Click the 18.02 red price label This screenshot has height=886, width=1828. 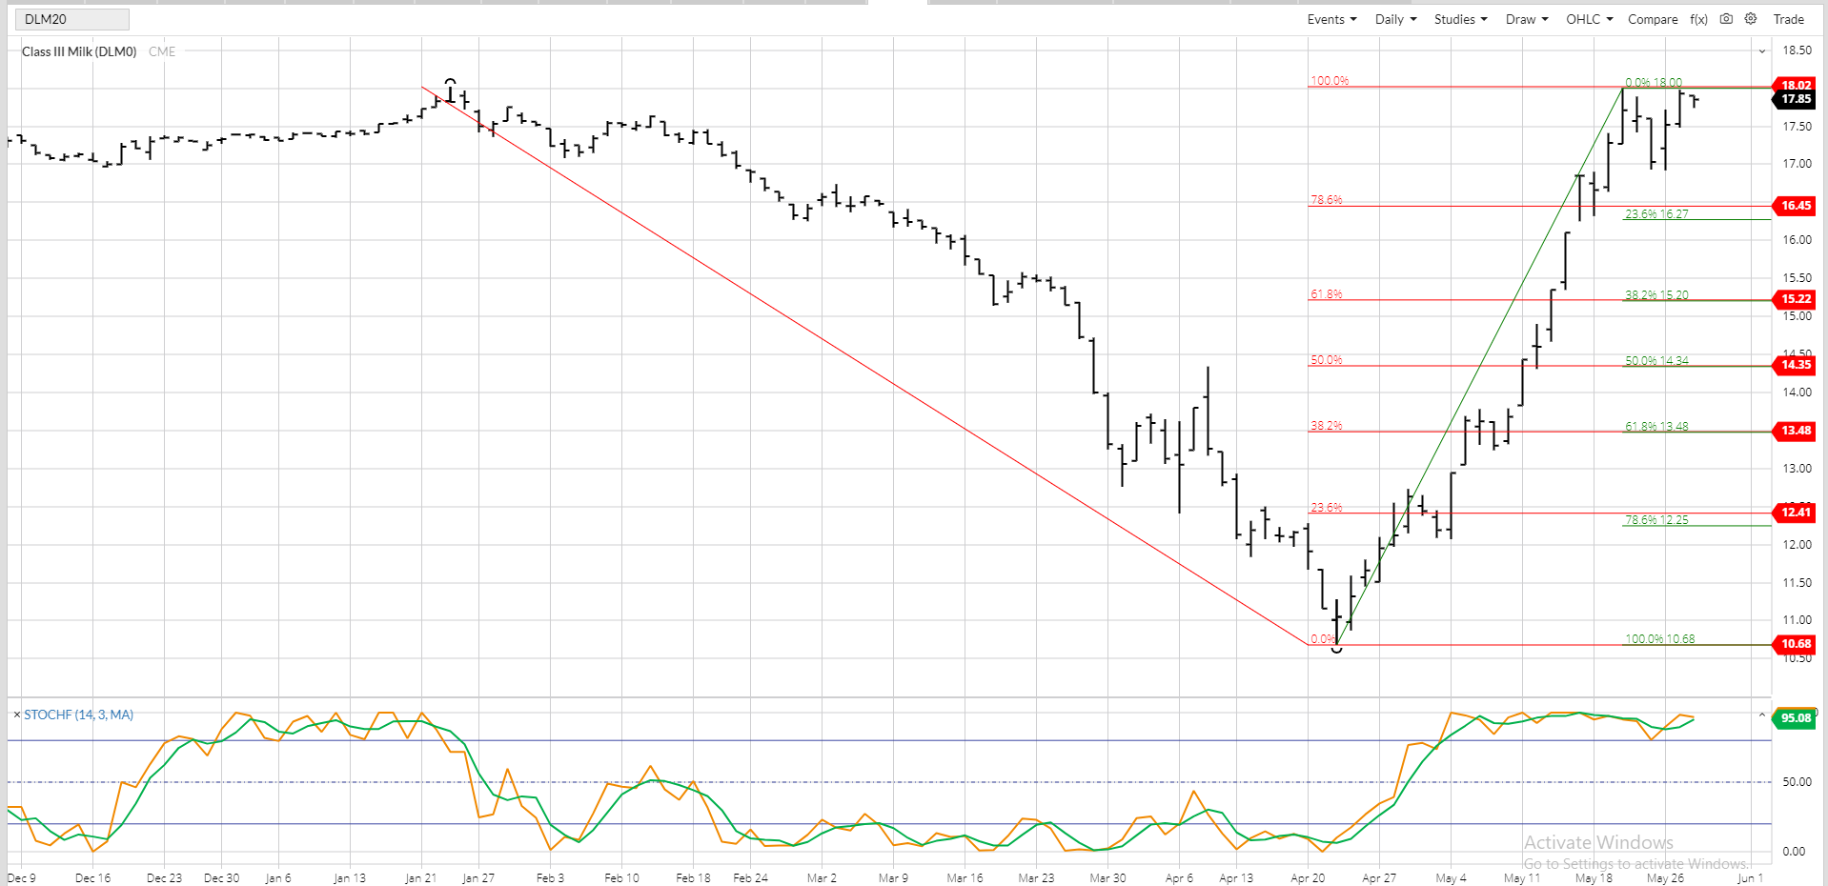click(x=1796, y=85)
